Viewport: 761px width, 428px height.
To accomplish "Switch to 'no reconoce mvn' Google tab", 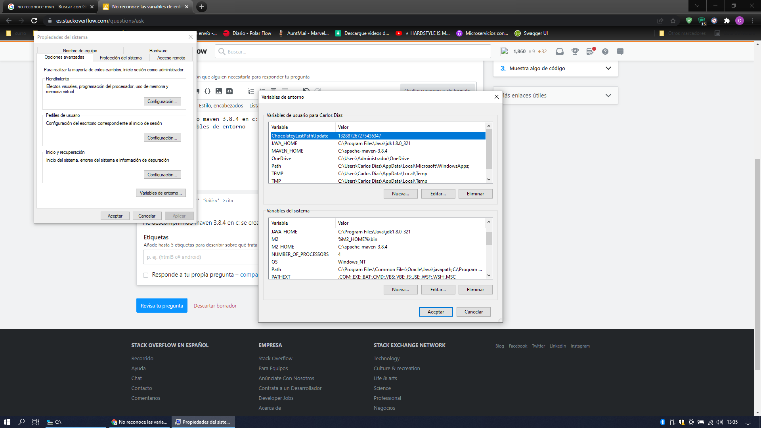I will [x=51, y=7].
